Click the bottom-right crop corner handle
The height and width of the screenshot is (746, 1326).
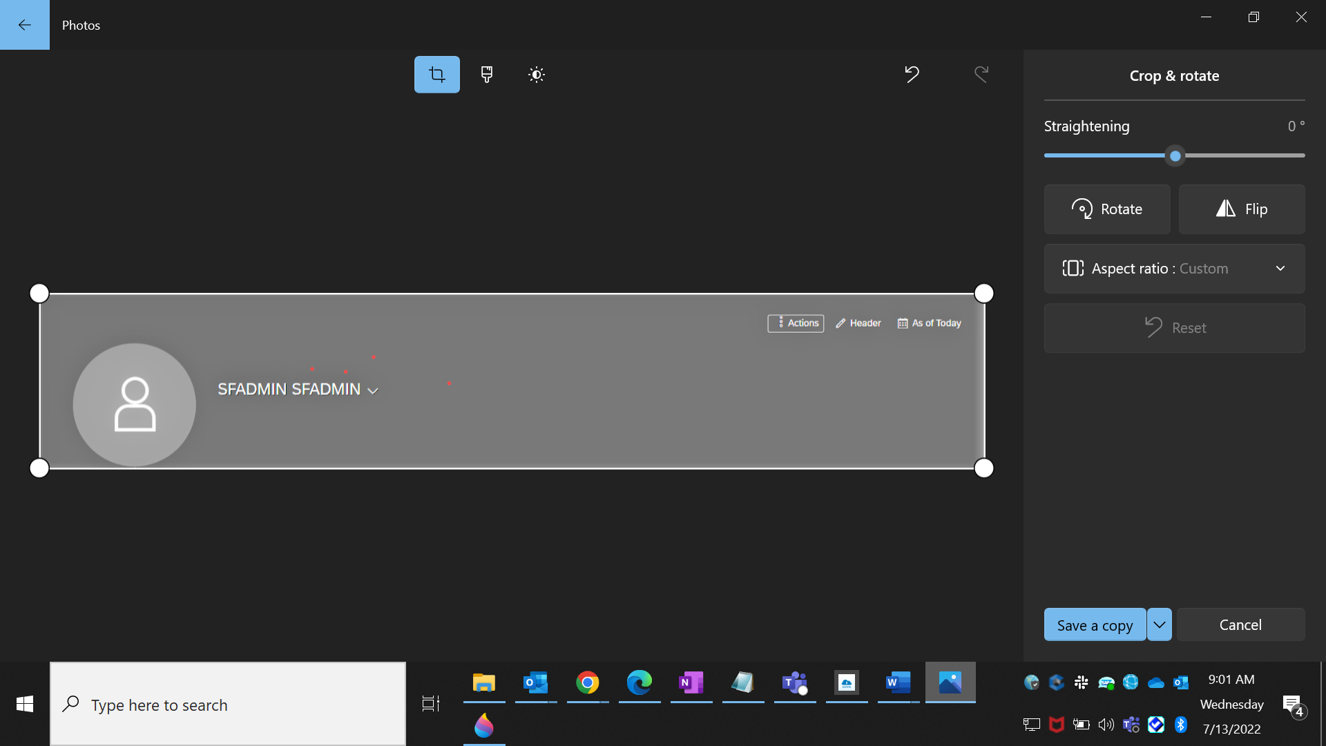click(983, 468)
